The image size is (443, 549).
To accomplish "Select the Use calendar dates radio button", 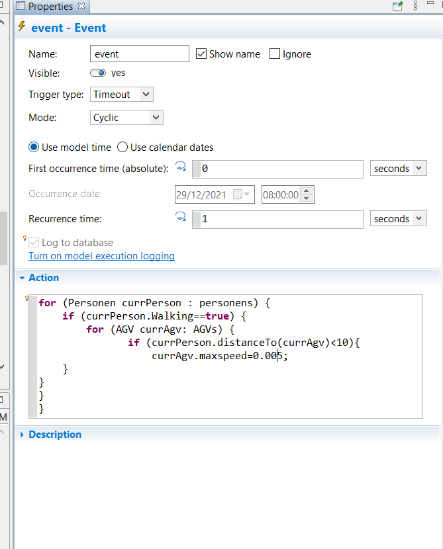I will point(123,147).
